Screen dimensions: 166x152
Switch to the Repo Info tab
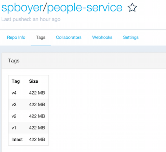click(x=16, y=38)
